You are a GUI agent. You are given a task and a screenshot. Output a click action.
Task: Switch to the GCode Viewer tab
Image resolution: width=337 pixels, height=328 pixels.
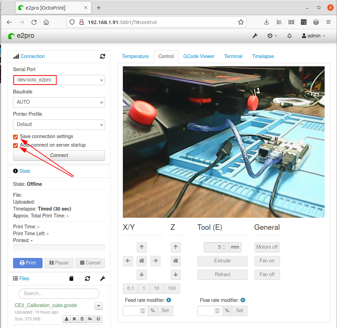pyautogui.click(x=199, y=56)
